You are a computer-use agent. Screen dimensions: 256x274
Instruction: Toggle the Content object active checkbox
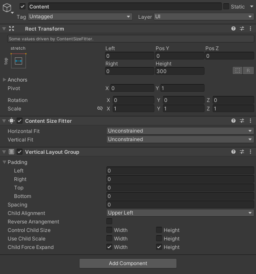pos(23,7)
